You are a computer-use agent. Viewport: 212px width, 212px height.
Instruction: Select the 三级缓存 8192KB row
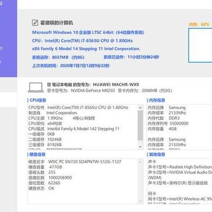pos(45,145)
